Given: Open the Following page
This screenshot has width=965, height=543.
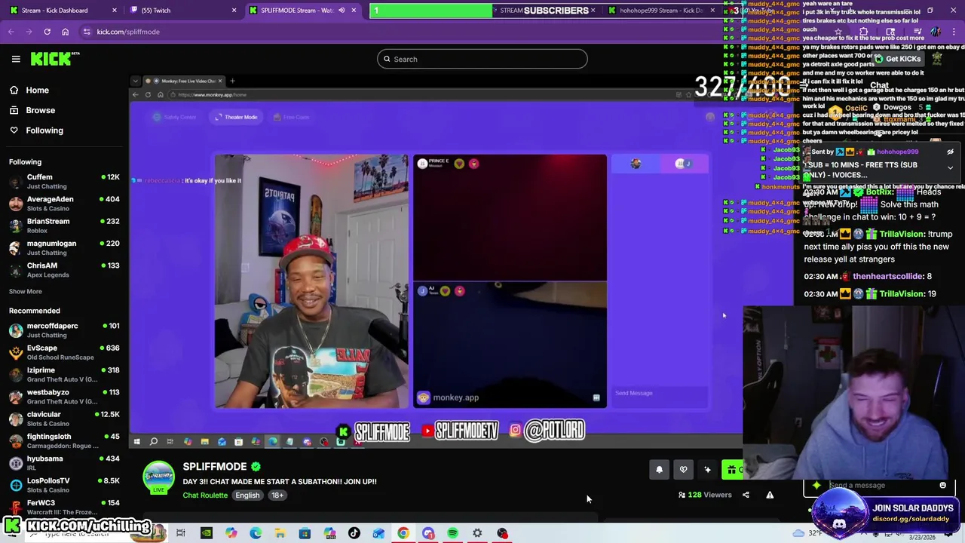Looking at the screenshot, I should [44, 130].
